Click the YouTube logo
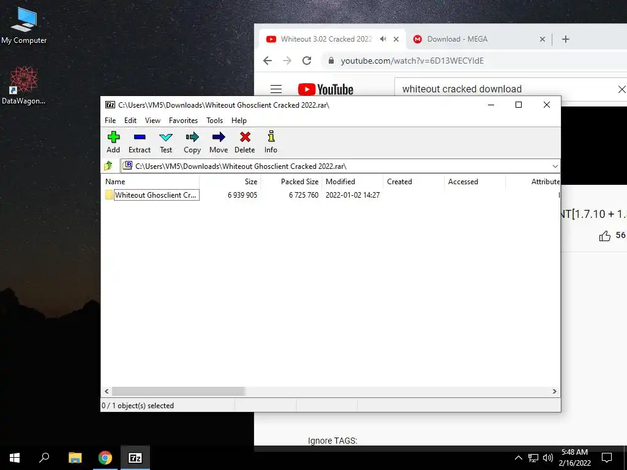627x470 pixels. coord(326,89)
